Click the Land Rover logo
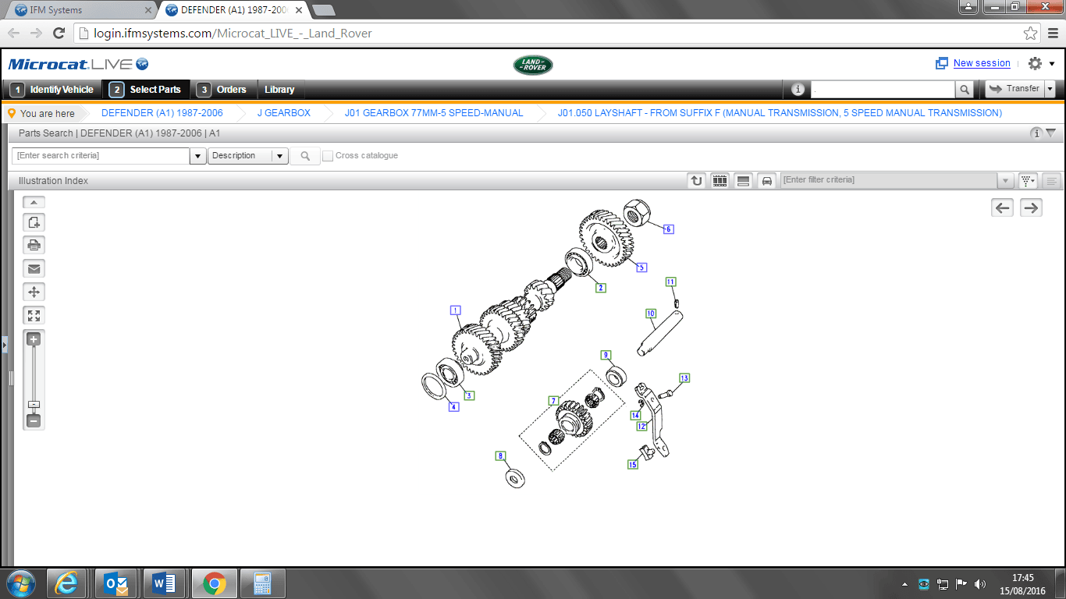This screenshot has width=1066, height=599. tap(533, 65)
